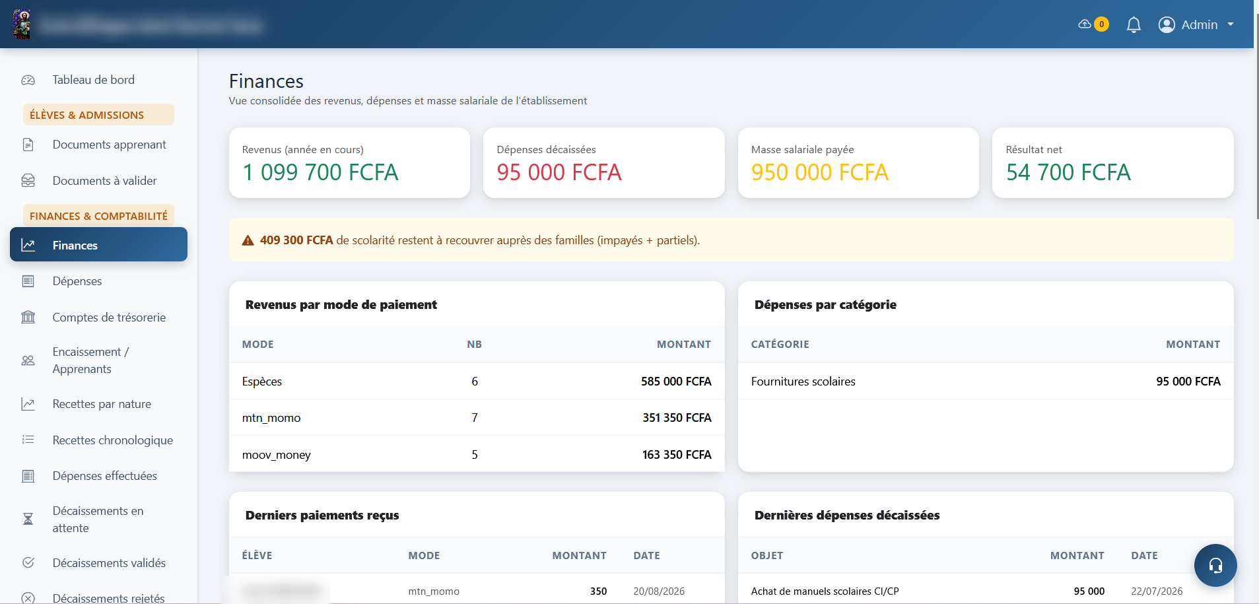
Task: Click the Encaissement / Apprenants people icon
Action: 28,360
